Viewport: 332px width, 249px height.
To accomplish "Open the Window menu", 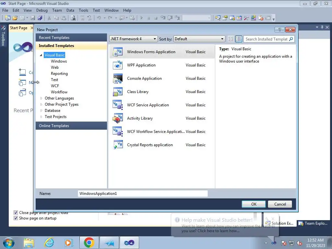I will point(112,10).
